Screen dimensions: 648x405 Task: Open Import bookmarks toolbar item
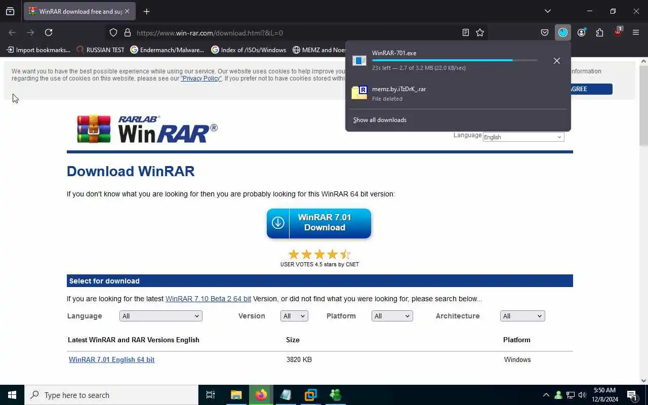[38, 50]
